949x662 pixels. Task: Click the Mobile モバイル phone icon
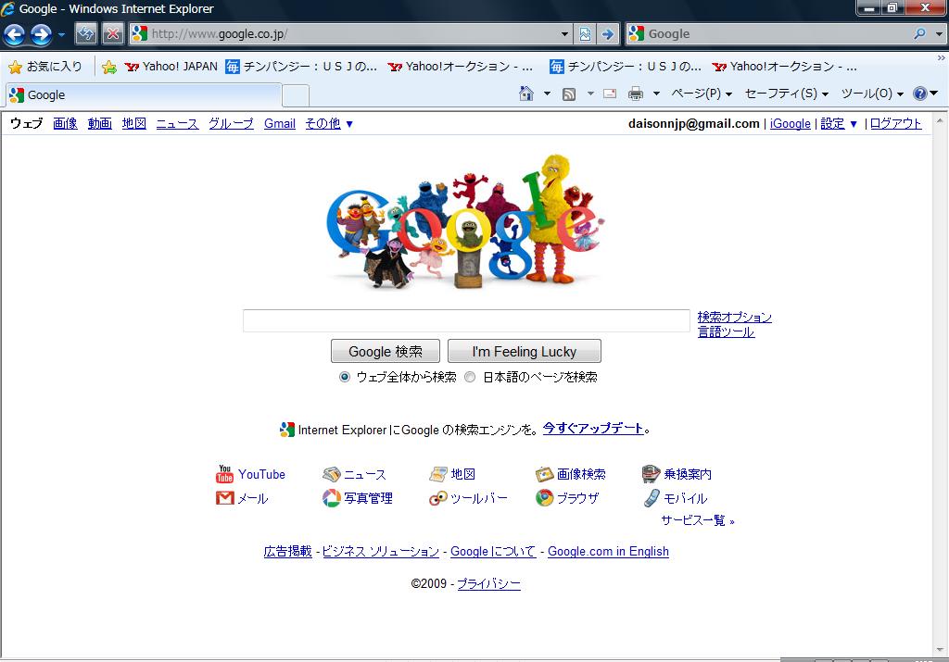point(652,498)
